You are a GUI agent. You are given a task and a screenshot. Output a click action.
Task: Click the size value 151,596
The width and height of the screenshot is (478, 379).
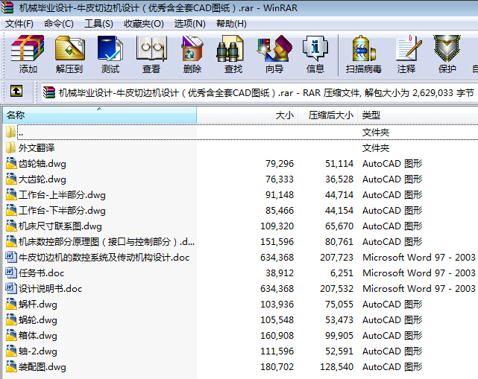[277, 242]
